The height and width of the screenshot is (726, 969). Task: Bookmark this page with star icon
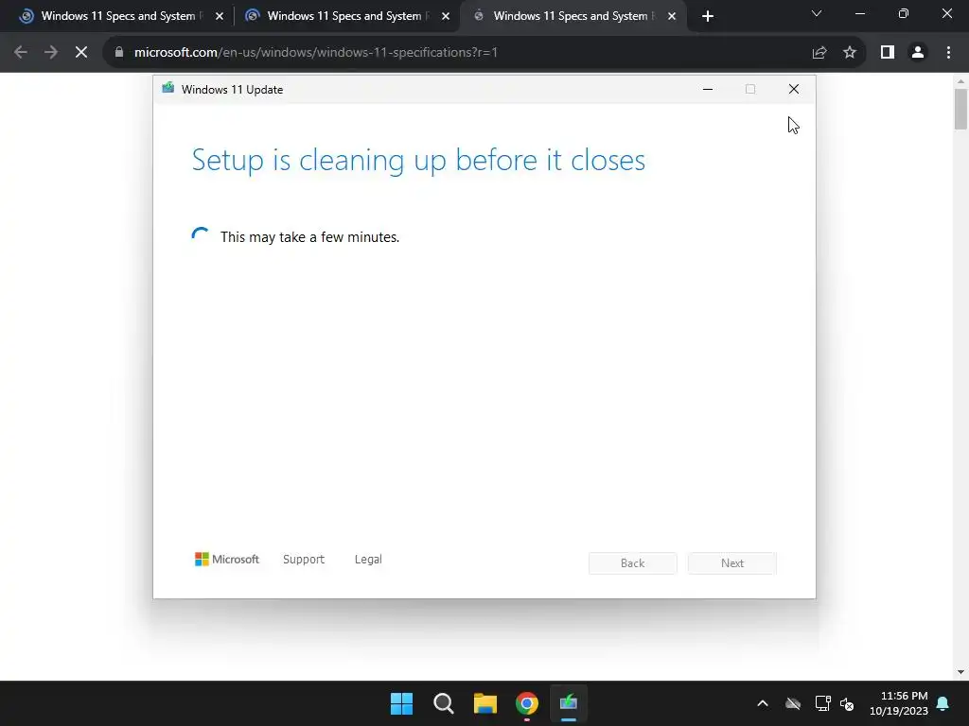click(x=850, y=53)
